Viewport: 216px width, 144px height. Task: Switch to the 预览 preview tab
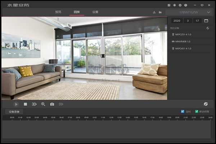[x=58, y=12]
